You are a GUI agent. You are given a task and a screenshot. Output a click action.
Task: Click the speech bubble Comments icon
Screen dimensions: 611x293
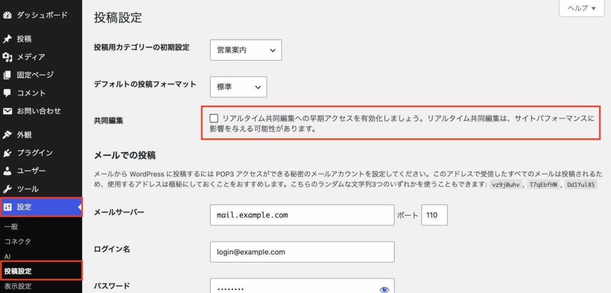point(7,93)
